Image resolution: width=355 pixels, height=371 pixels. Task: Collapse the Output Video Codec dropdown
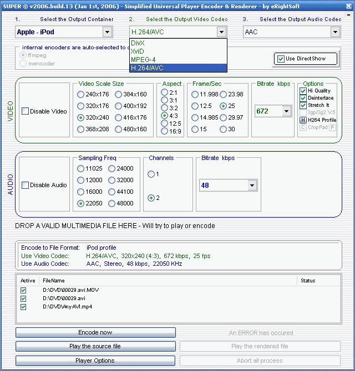pyautogui.click(x=221, y=32)
